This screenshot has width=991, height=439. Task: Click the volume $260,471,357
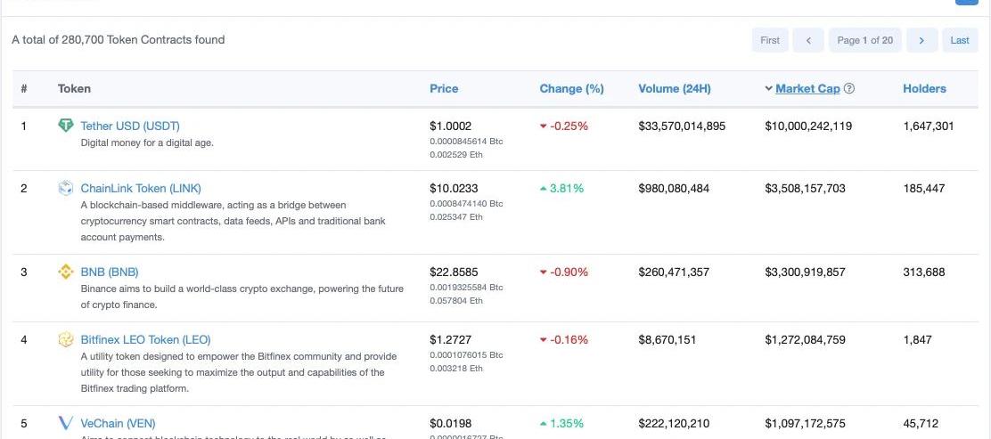pyautogui.click(x=674, y=272)
